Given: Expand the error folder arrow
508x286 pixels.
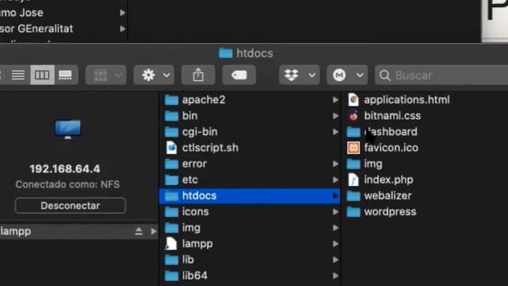Looking at the screenshot, I should click(x=335, y=164).
